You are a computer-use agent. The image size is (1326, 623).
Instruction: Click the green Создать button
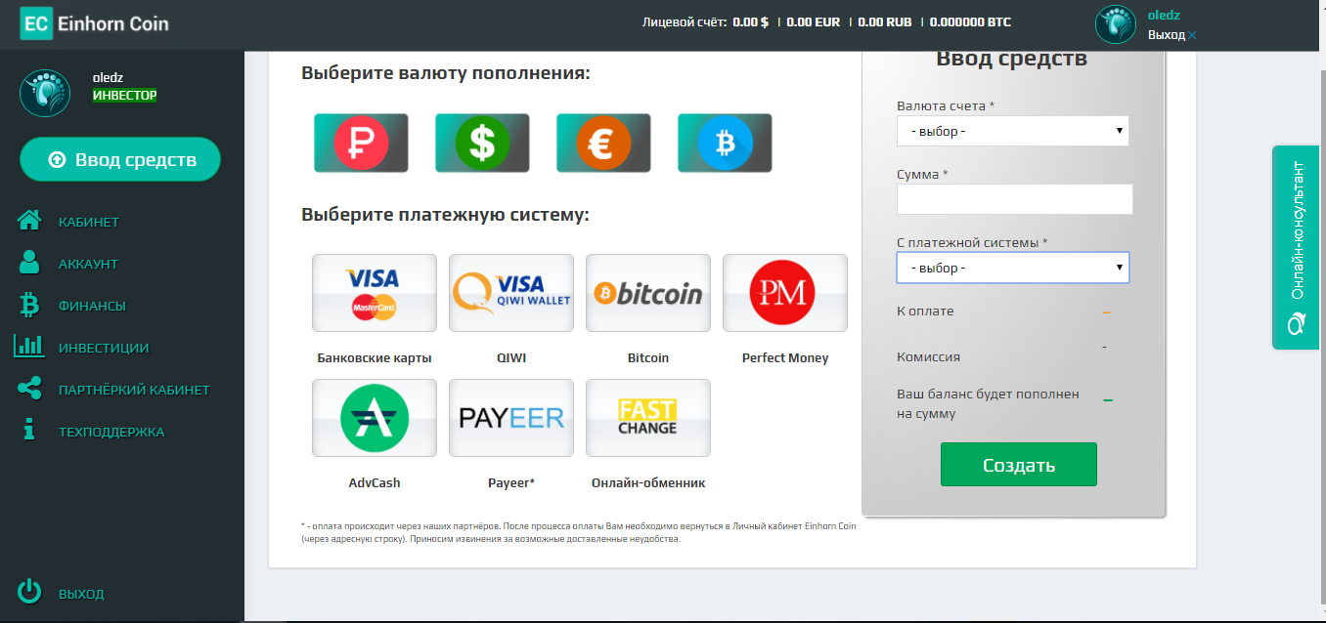(x=1019, y=465)
